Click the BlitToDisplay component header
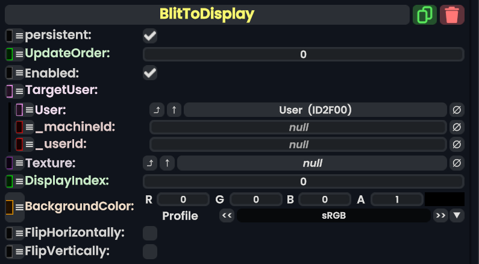The height and width of the screenshot is (264, 479). [207, 14]
